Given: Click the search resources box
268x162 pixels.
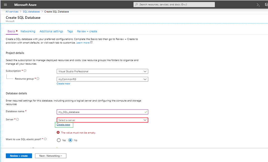Looking at the screenshot, I should [174, 4].
